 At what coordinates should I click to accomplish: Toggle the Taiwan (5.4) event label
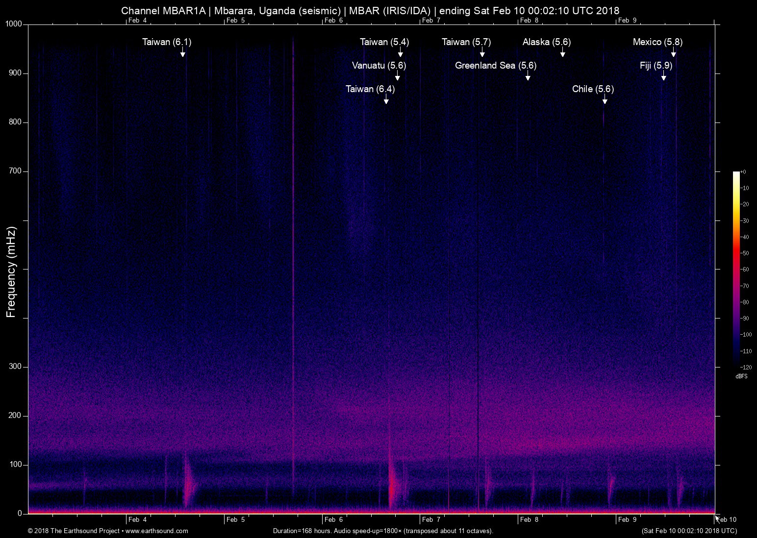384,42
